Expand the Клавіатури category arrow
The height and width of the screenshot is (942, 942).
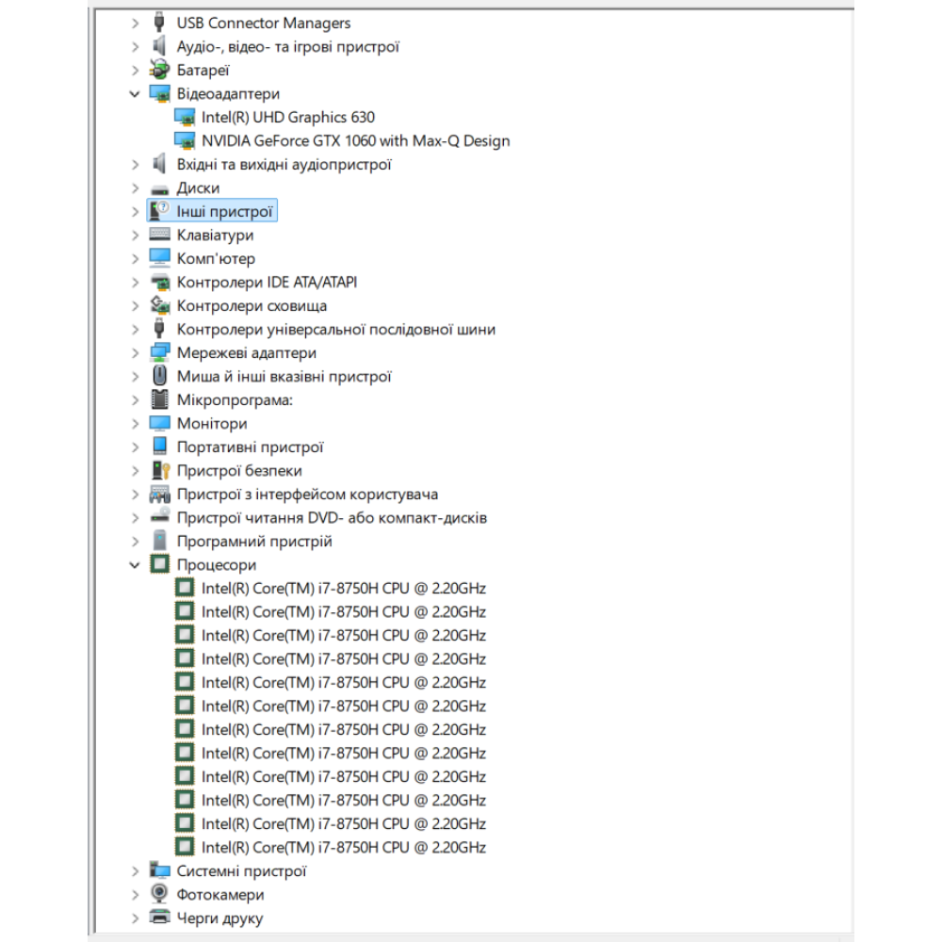(135, 235)
